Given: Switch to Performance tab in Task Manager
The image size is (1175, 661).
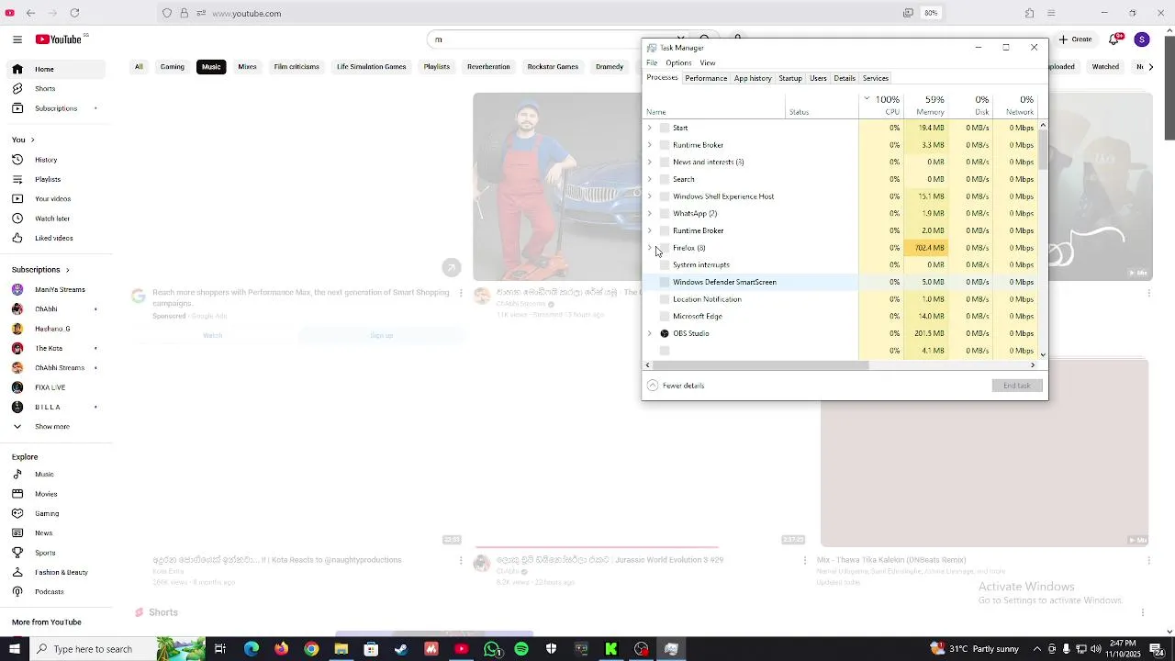Looking at the screenshot, I should [706, 78].
